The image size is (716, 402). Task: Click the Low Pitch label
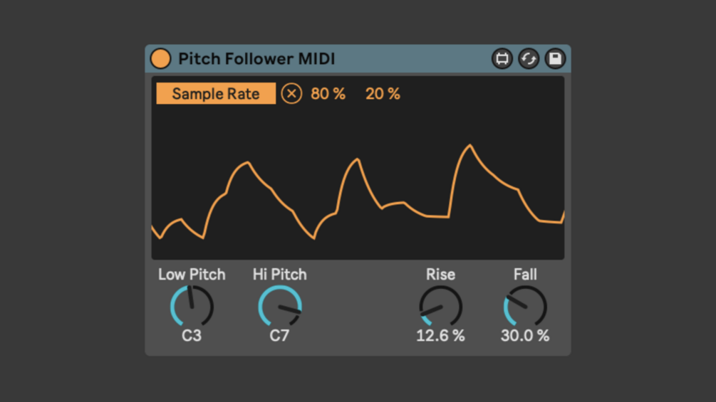pyautogui.click(x=192, y=275)
